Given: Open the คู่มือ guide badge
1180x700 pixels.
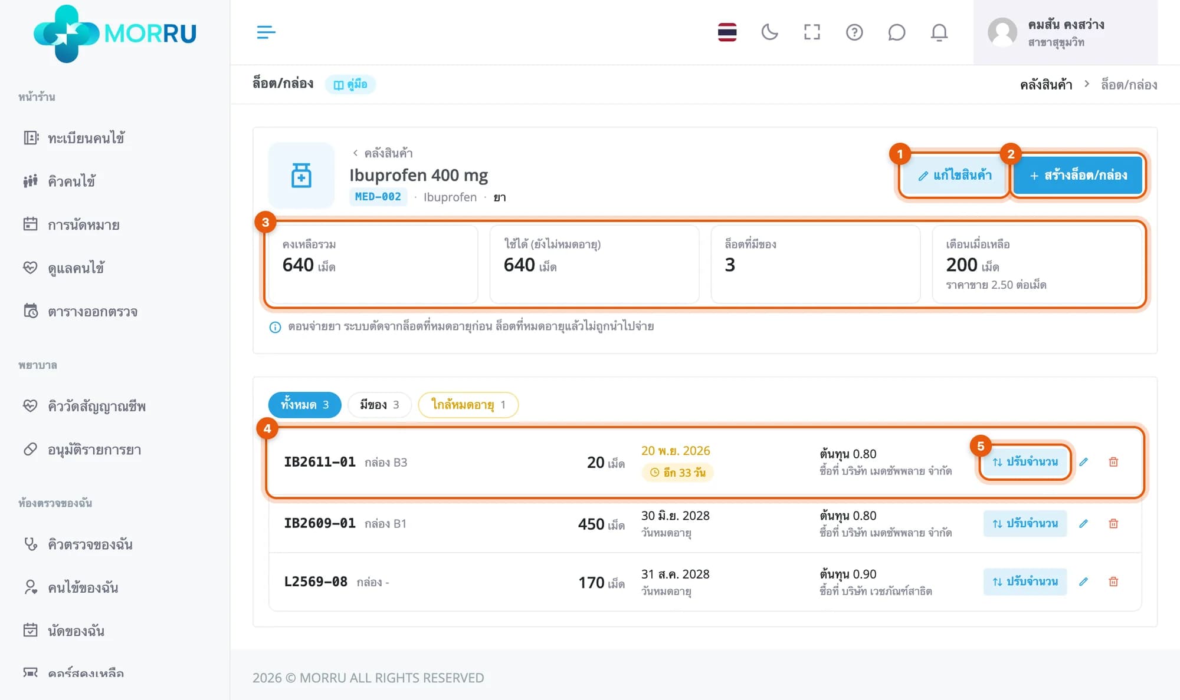Looking at the screenshot, I should point(350,84).
